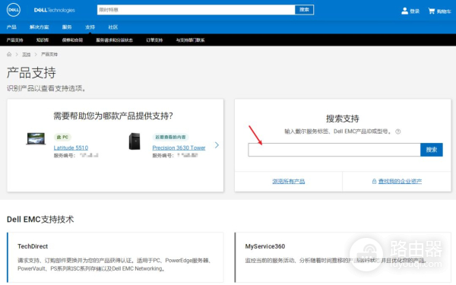
Task: Open the MyService360 card
Action: pos(343,257)
